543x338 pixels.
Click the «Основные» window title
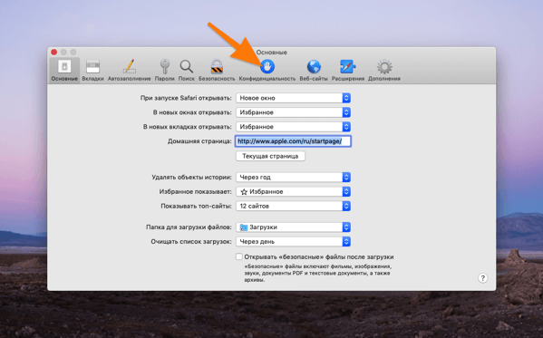click(x=272, y=53)
